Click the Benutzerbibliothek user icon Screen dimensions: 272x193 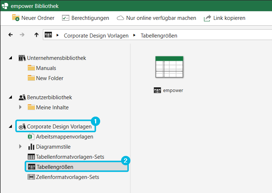22,97
